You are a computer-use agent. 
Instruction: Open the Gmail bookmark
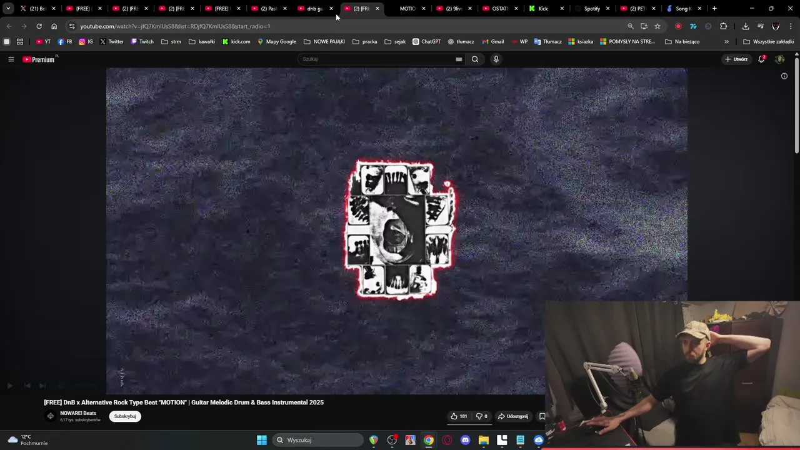[492, 42]
